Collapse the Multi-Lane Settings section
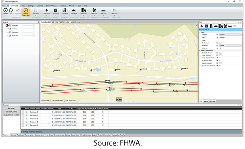The height and width of the screenshot is (149, 245). click(200, 50)
